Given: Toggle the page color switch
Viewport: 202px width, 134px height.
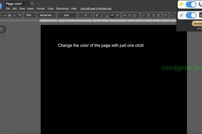Looking at the screenshot, I should coord(191,15).
